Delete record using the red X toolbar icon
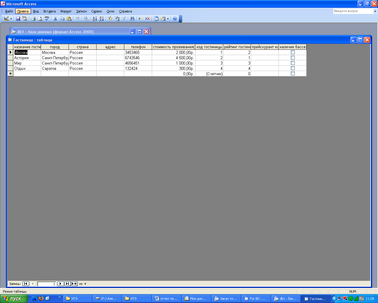The image size is (378, 303). coord(148,19)
